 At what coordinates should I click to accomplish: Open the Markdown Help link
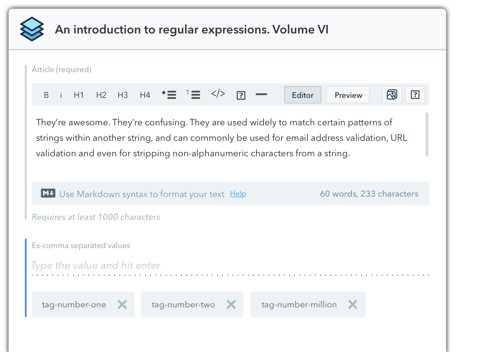coord(238,194)
